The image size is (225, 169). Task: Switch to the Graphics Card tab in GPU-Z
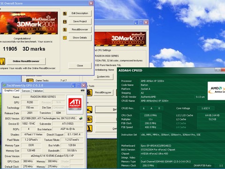[x=12, y=91]
